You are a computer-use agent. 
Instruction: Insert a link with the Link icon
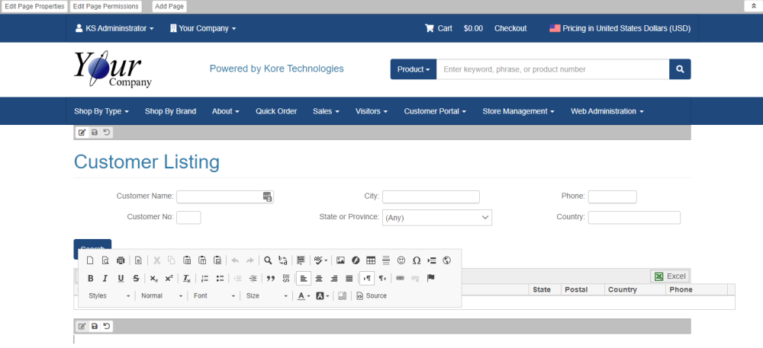(401, 279)
